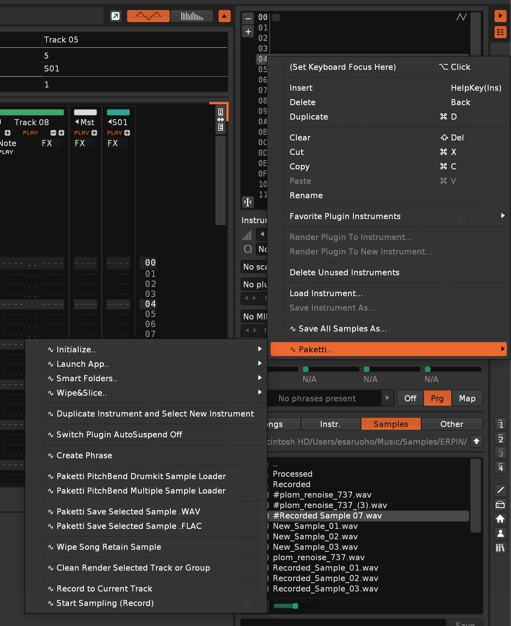Select the file #Recorded Sample 07.wav
Viewport: 511px width, 626px height.
click(x=327, y=516)
